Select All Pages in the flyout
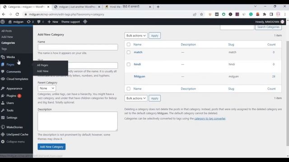This screenshot has height=162, width=289. coord(42,65)
